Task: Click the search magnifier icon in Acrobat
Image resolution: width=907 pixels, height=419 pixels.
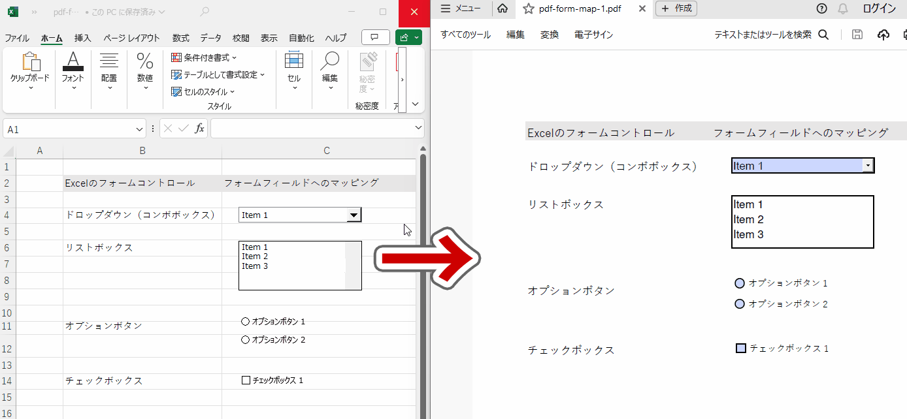Action: [823, 35]
